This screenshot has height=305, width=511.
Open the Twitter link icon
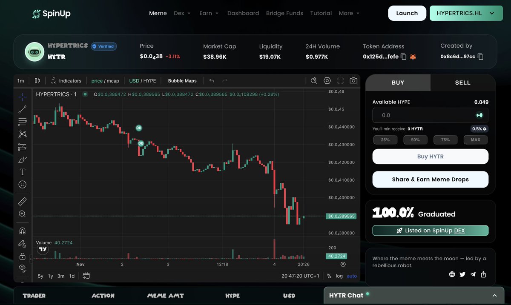[463, 274]
